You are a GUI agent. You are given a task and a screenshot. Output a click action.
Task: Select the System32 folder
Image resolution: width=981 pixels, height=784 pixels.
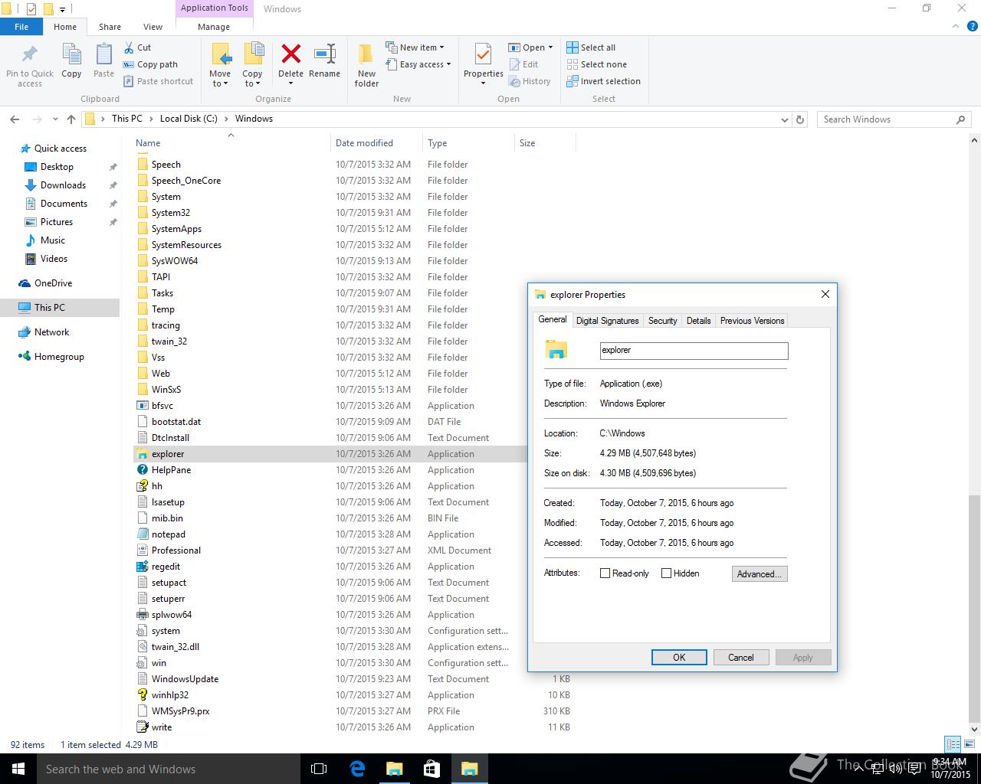pyautogui.click(x=170, y=213)
